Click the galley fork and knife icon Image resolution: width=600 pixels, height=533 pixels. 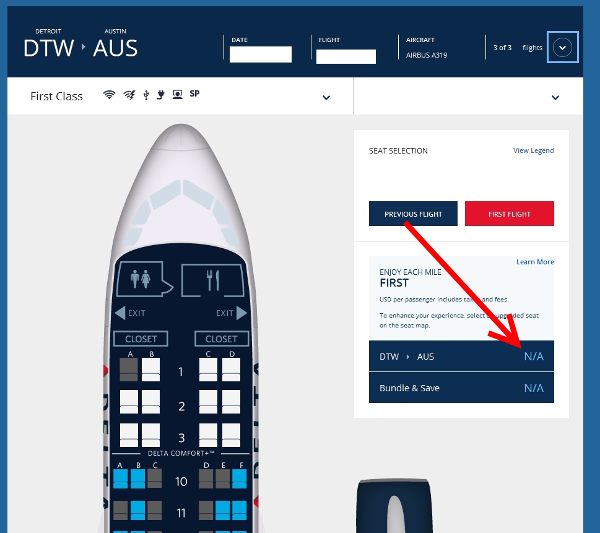(213, 280)
